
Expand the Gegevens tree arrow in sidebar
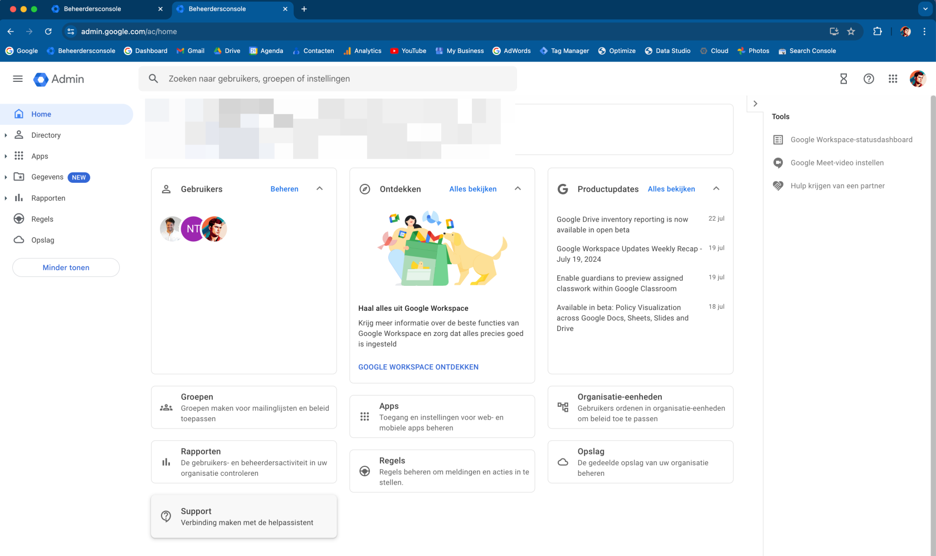(6, 177)
